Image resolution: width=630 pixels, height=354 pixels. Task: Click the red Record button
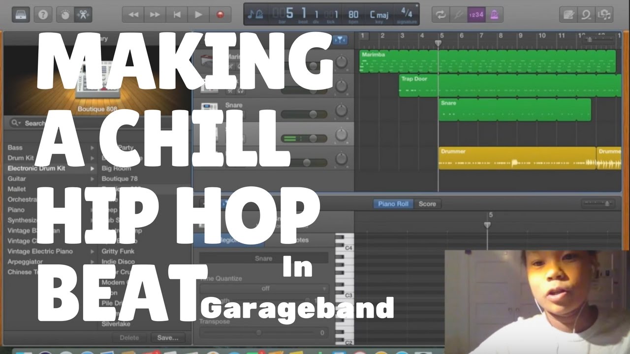click(220, 14)
